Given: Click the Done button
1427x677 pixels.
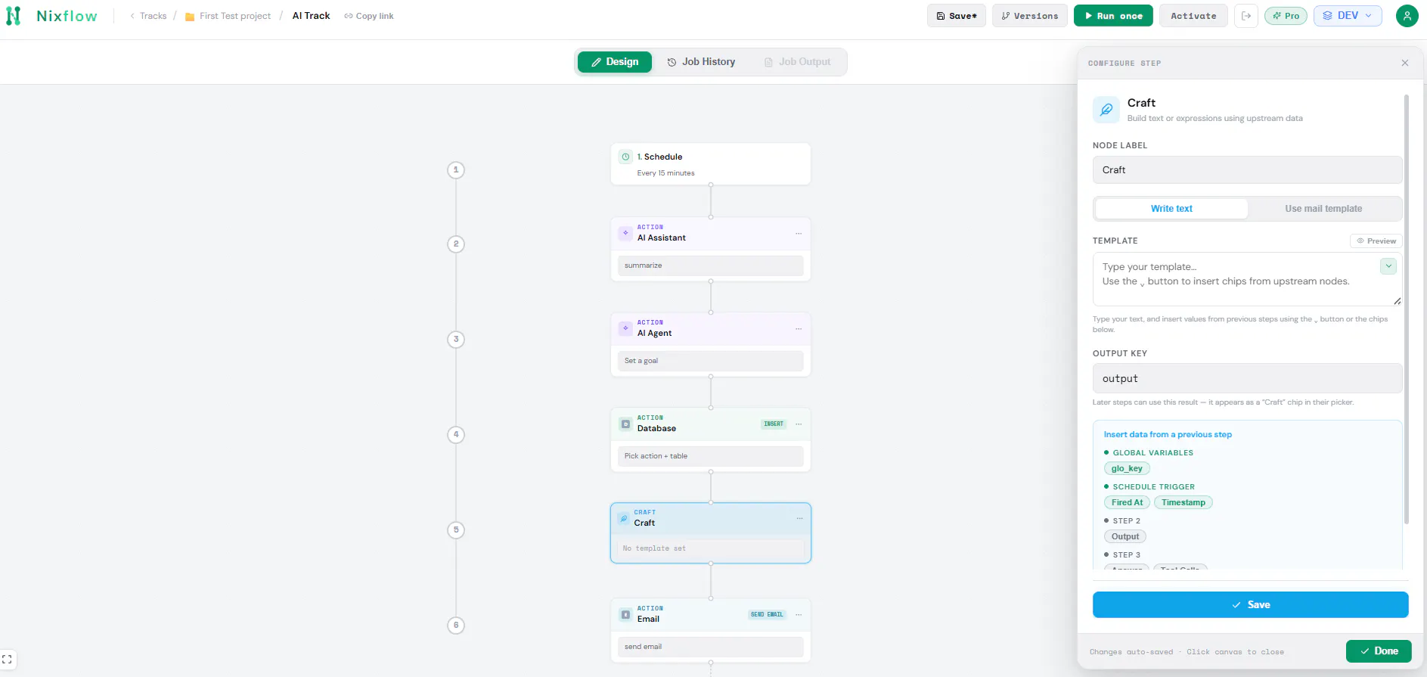Looking at the screenshot, I should coord(1379,651).
